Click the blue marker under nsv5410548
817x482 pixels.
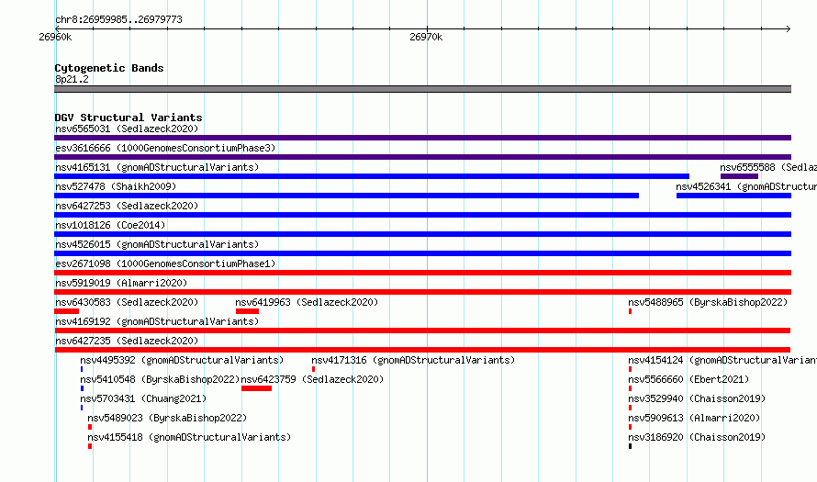click(82, 388)
